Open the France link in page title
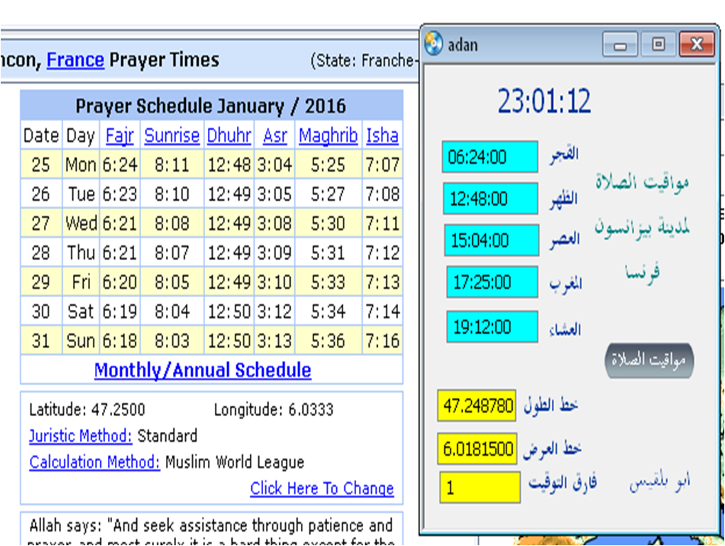Screen dimensions: 725x546 75,60
